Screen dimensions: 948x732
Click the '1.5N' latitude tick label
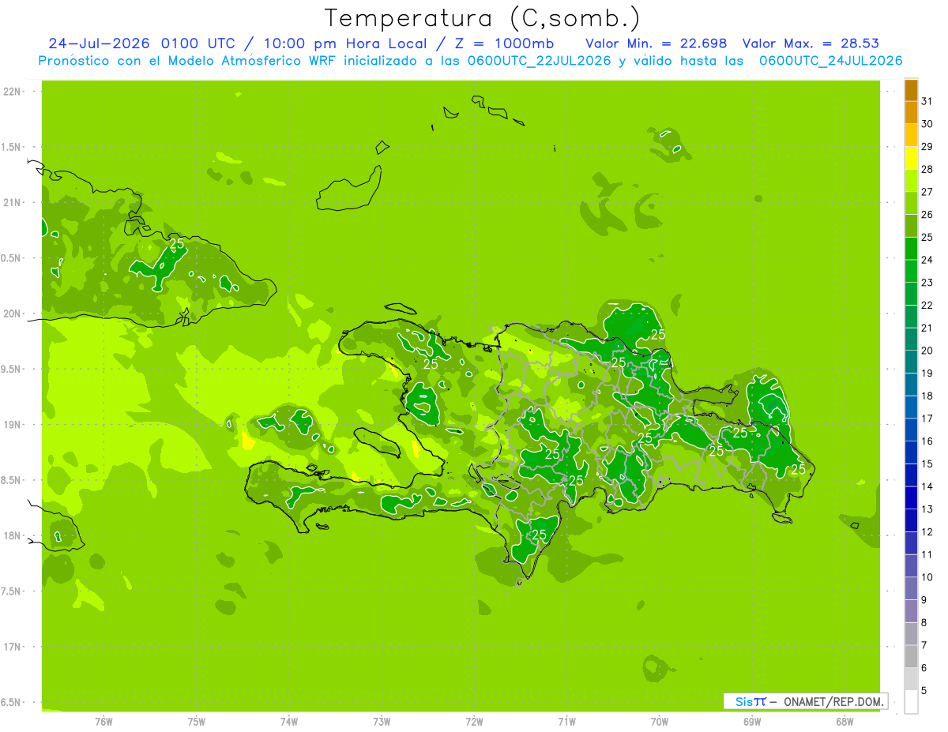11,147
